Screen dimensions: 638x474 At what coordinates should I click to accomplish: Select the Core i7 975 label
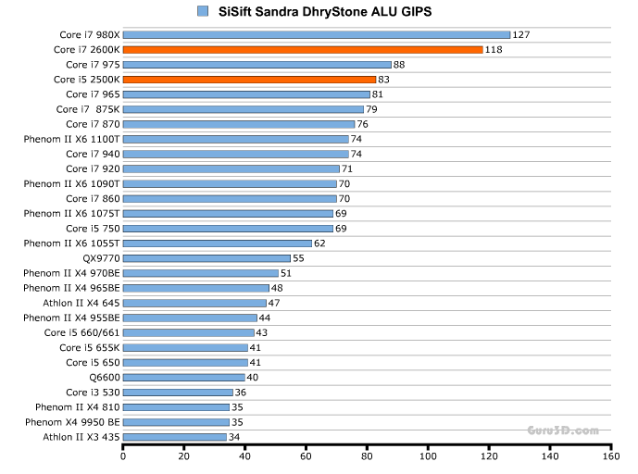pos(93,65)
